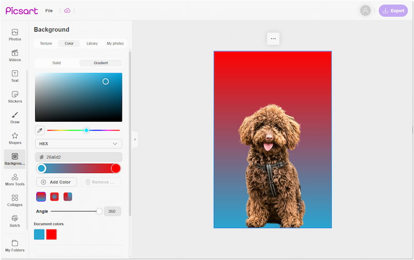The height and width of the screenshot is (260, 414).
Task: Click the hex value field 28a6d2
Action: pyautogui.click(x=79, y=157)
